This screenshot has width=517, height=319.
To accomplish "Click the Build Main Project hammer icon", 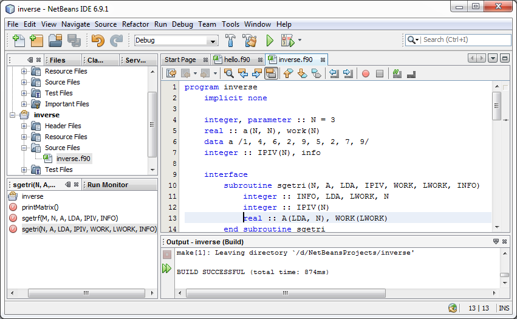I will pyautogui.click(x=230, y=40).
